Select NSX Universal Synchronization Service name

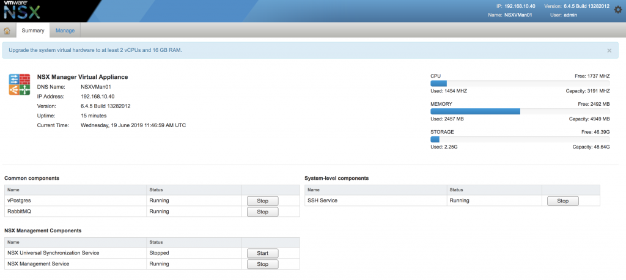click(x=54, y=253)
